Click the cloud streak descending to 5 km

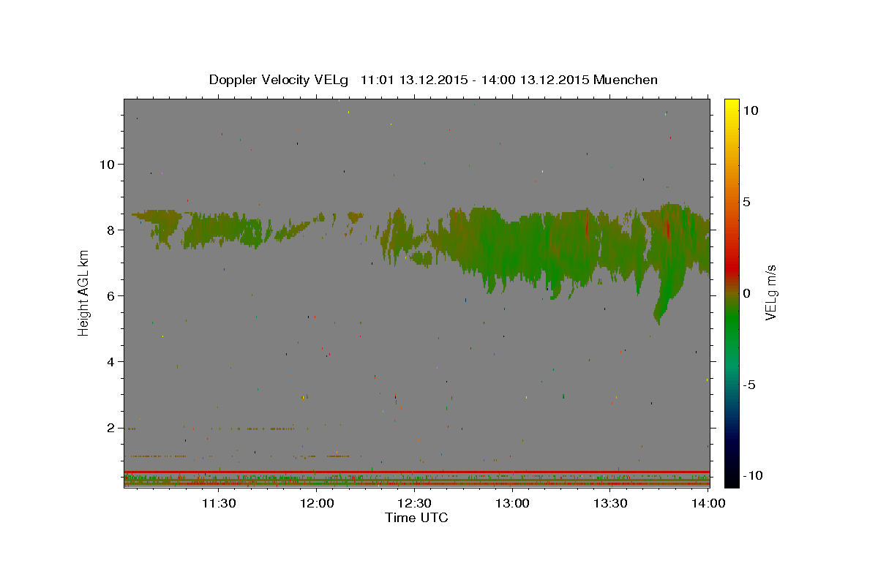[x=664, y=300]
